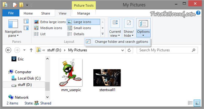
Task: Click the navigation pane scrollbar thumb
Action: 48,86
